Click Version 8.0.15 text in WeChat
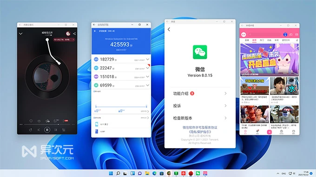 [x=200, y=76]
